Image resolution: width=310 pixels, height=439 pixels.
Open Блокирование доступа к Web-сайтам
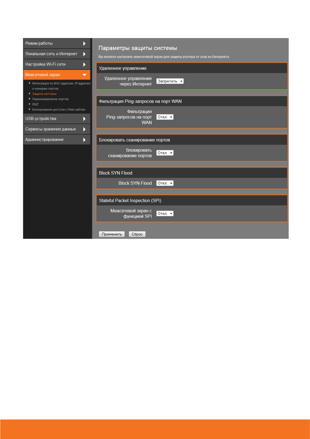59,109
